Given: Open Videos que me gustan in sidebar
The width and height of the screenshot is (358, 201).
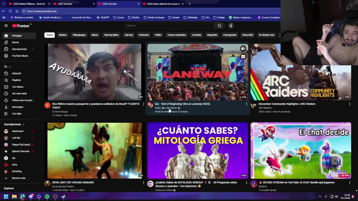Looking at the screenshot, I should [19, 100].
